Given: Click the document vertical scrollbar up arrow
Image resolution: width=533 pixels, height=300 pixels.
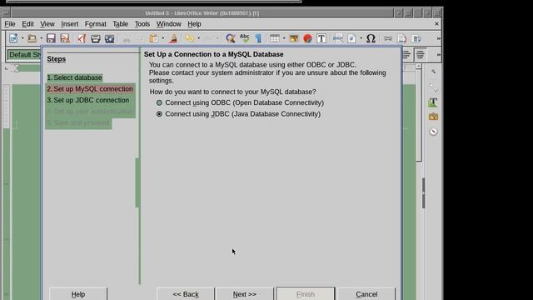Looking at the screenshot, I should [x=419, y=67].
